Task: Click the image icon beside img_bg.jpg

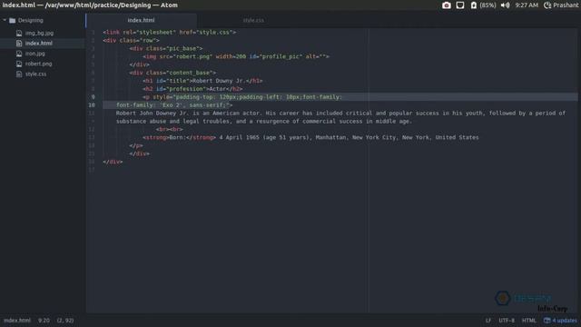Action: tap(19, 33)
